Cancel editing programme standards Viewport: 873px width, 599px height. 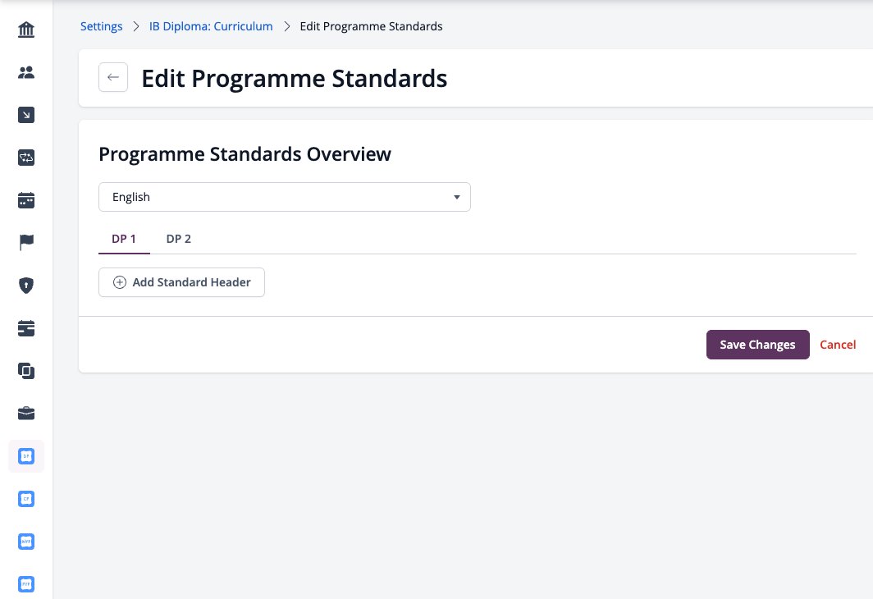coord(838,345)
